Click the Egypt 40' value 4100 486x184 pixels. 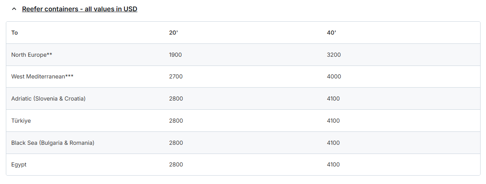[333, 165]
